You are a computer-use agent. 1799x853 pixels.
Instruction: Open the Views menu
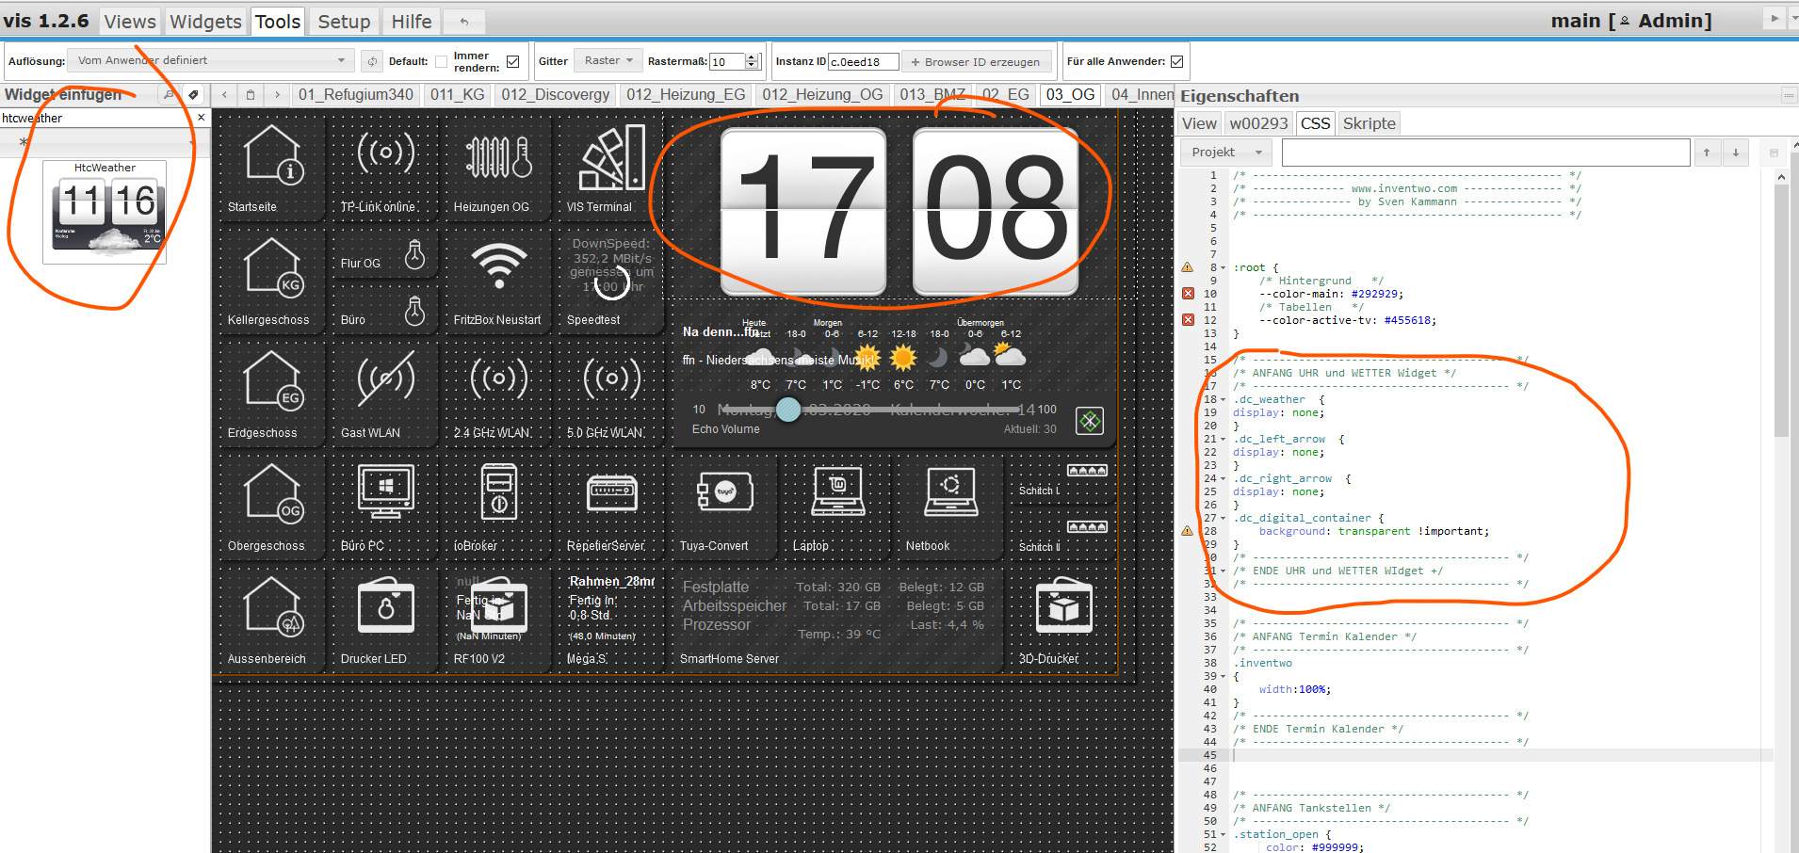tap(130, 21)
